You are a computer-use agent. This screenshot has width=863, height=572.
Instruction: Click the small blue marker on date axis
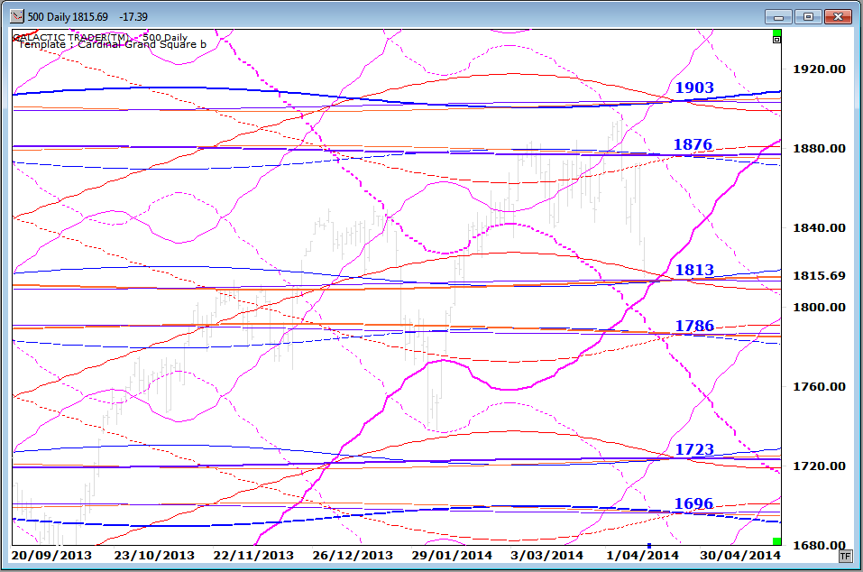(x=649, y=546)
